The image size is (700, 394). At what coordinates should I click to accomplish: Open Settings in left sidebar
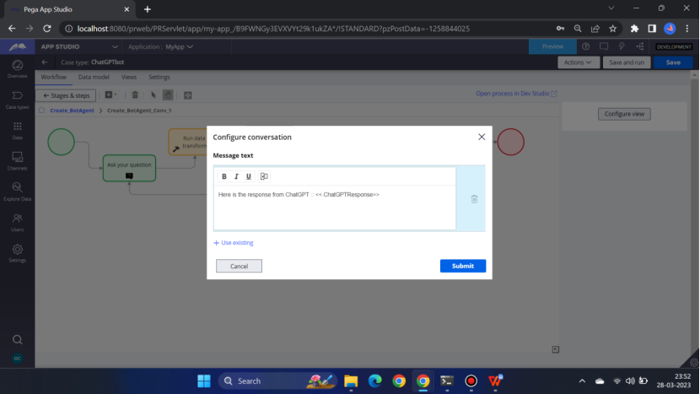pos(18,253)
